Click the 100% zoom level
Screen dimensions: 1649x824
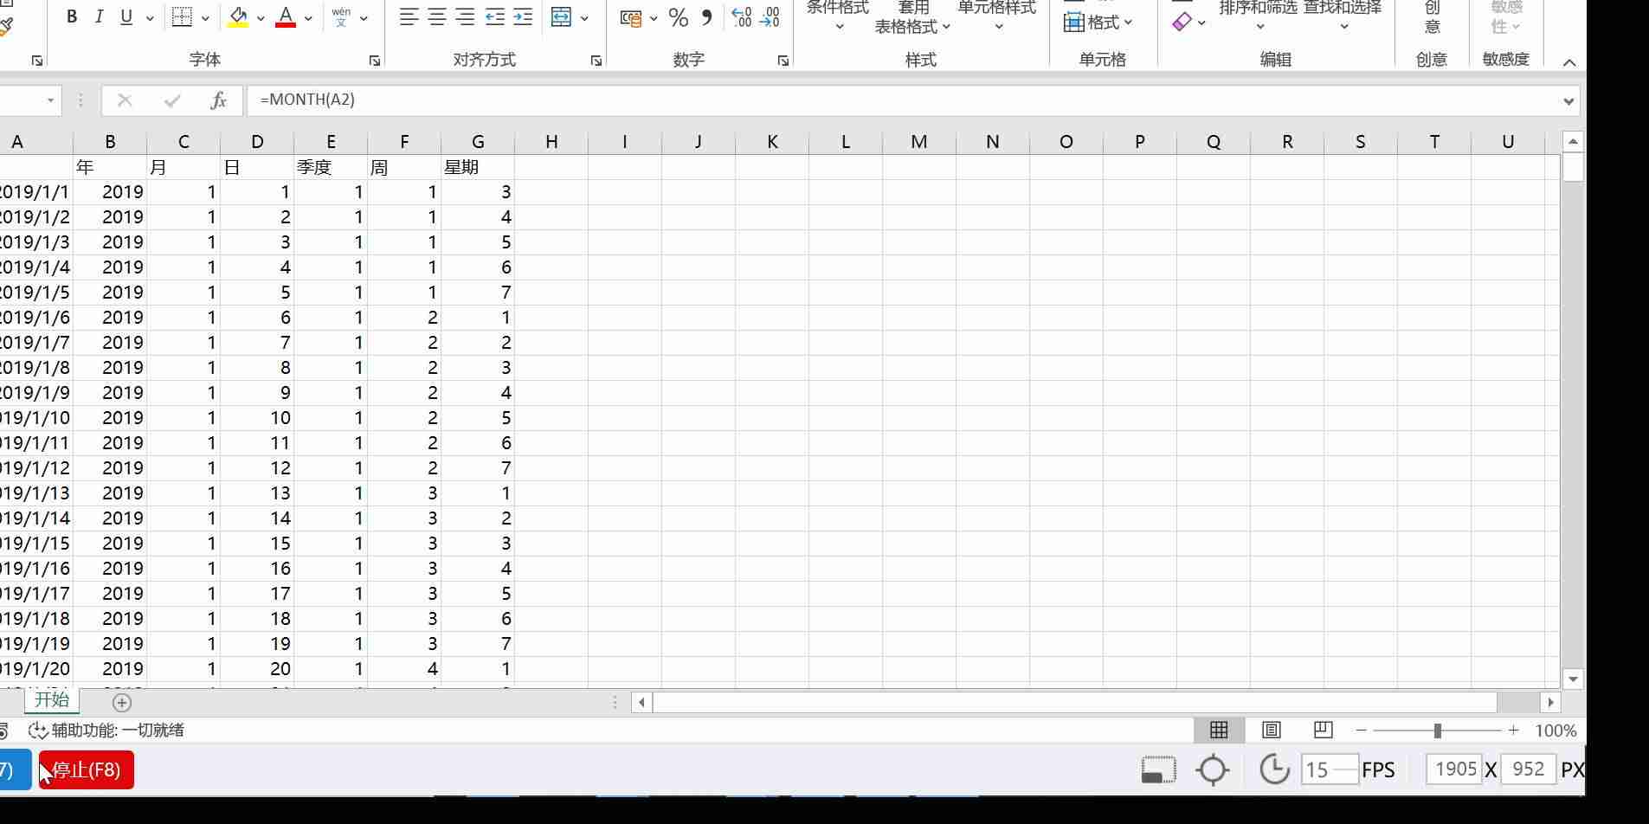(x=1556, y=731)
